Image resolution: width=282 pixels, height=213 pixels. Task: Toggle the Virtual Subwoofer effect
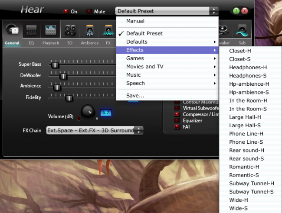tap(177, 108)
